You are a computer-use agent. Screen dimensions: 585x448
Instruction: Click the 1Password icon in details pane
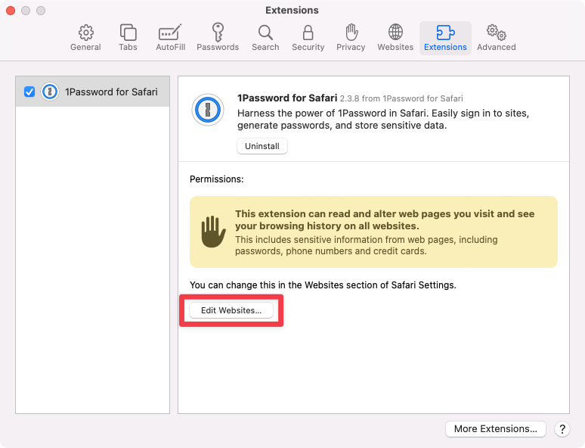206,110
